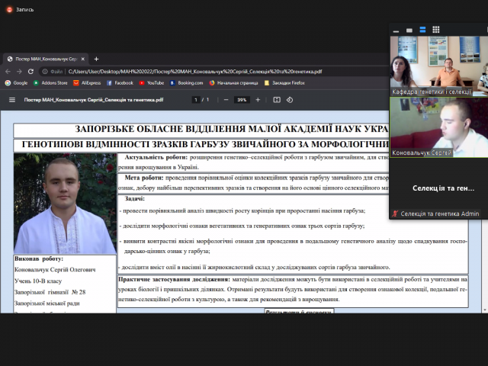Click the text Виконав роботу:
Viewport: 488px width, 366px height.
(x=39, y=258)
